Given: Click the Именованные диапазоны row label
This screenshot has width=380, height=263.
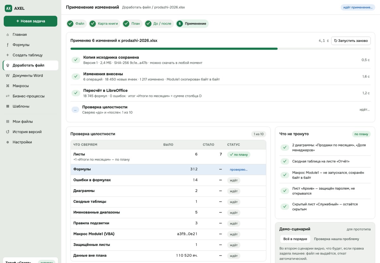Looking at the screenshot, I should point(97,212).
